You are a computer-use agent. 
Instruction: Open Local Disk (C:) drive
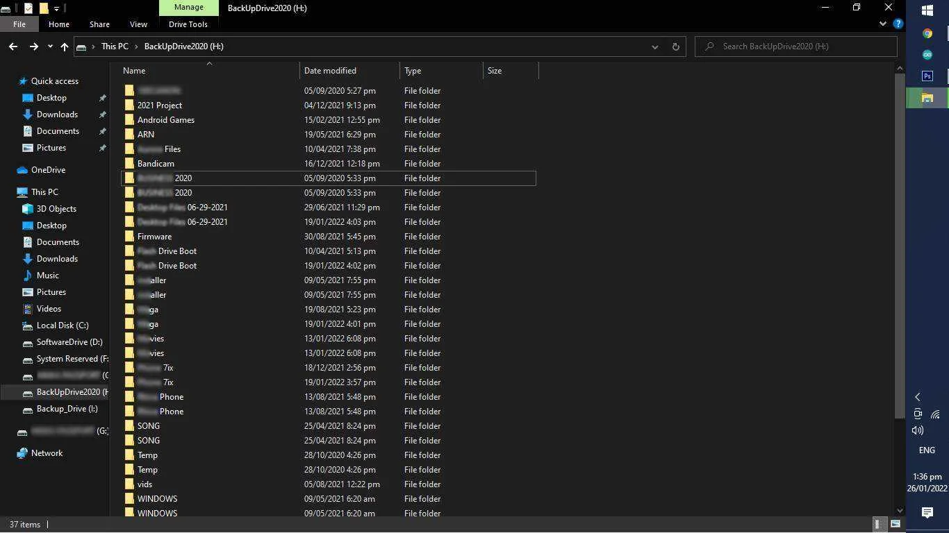point(63,325)
